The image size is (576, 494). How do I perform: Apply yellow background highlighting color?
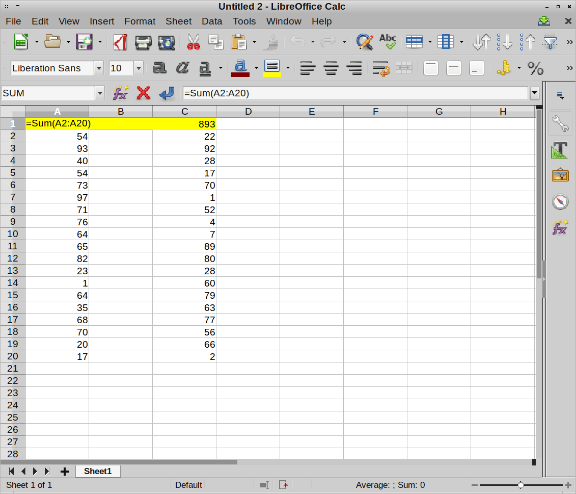click(x=272, y=68)
